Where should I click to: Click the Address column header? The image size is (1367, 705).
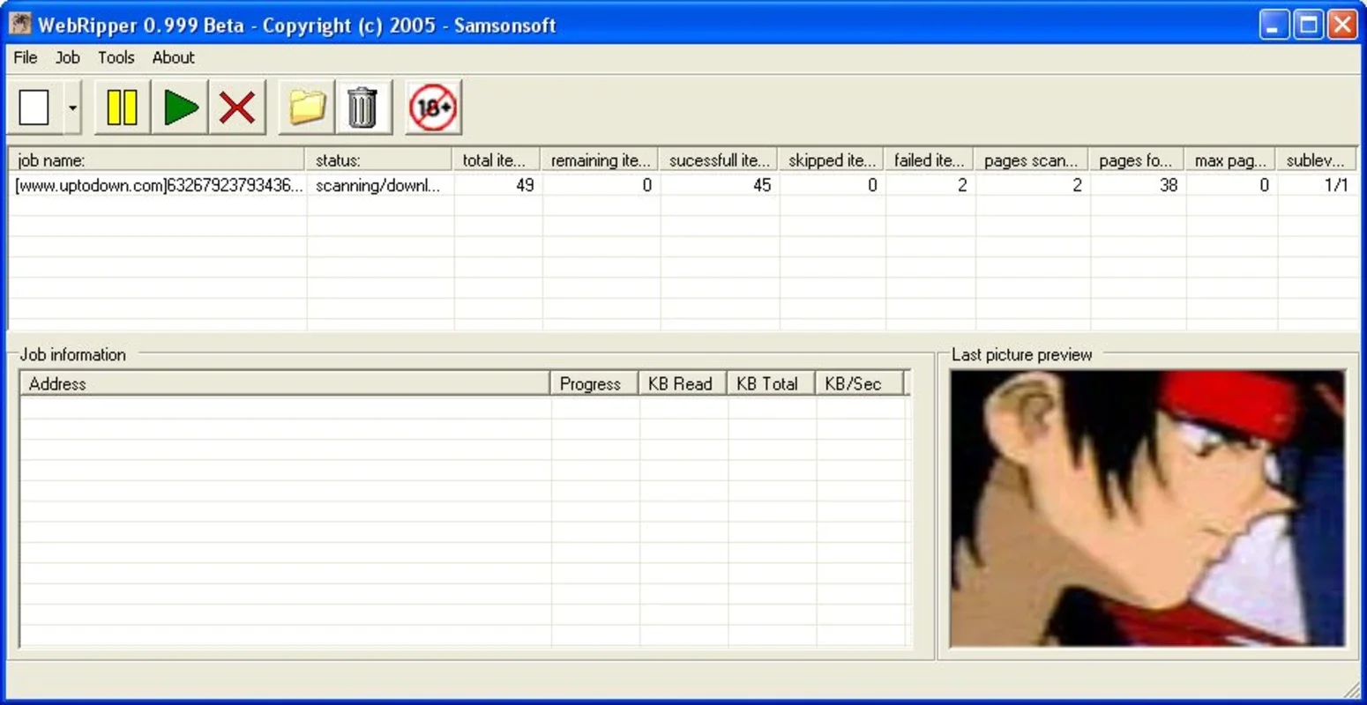pos(285,383)
